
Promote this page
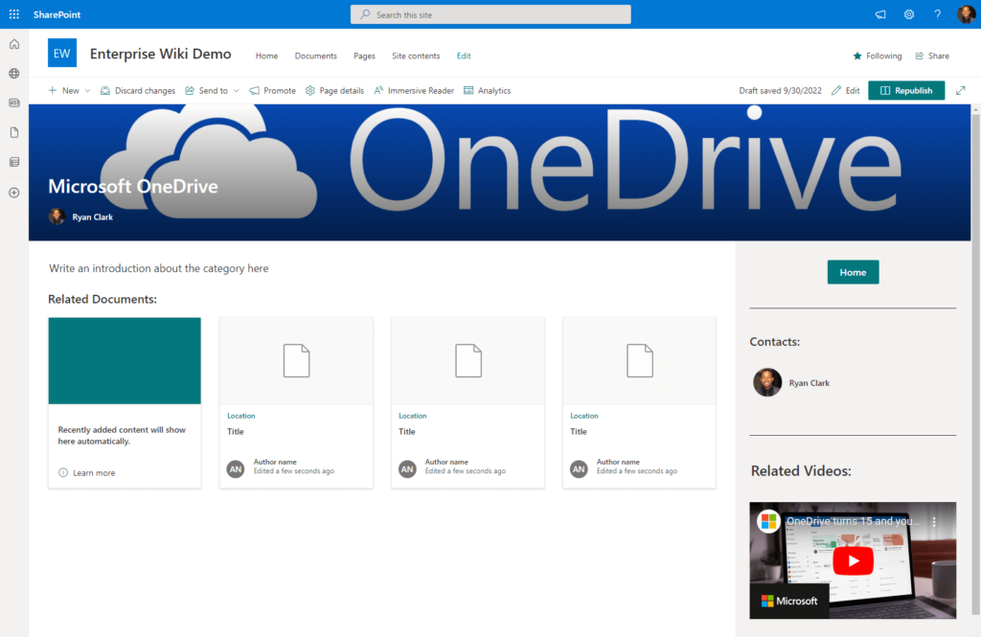(273, 91)
